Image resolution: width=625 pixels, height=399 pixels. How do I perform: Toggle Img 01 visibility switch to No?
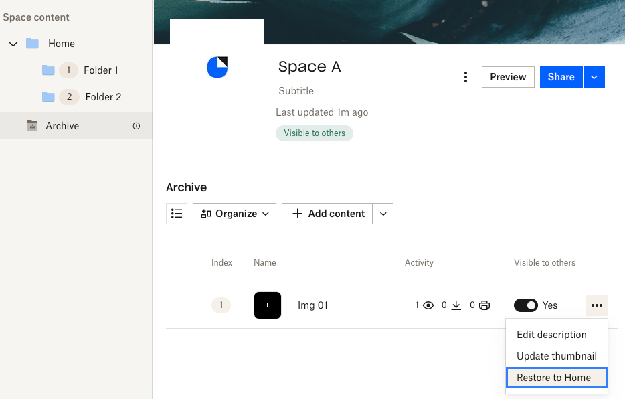pos(525,305)
